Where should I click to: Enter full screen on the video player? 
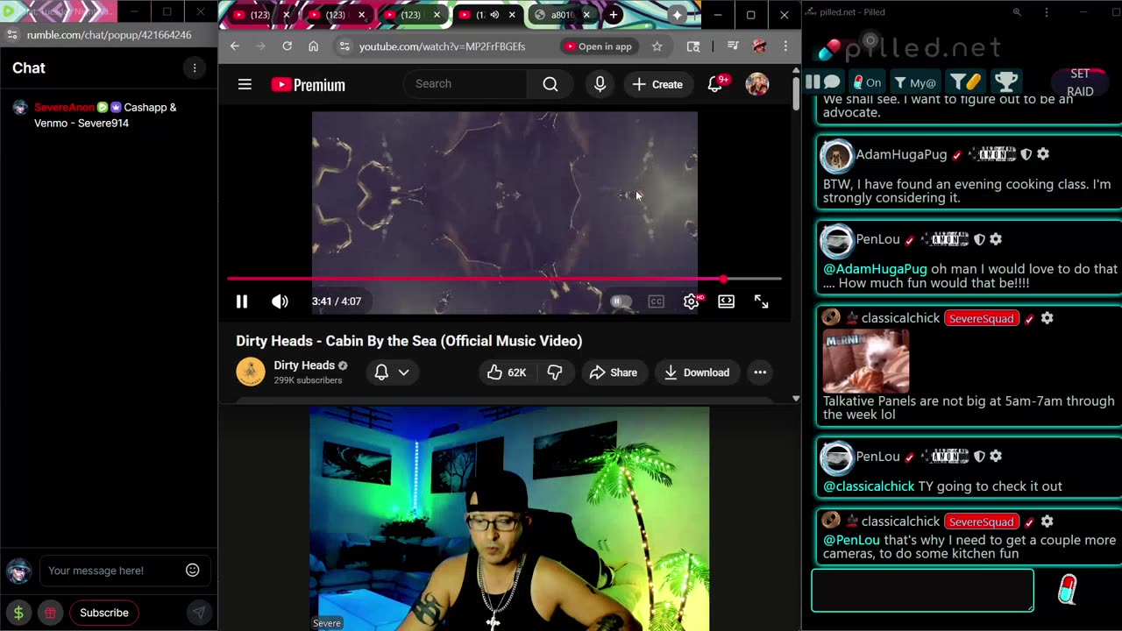[x=761, y=301]
